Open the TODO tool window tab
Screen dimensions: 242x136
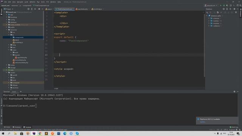7,127
